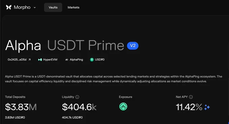Viewport: 229px width, 124px height.
Task: Switch to the Vaults tab
Action: coord(53,7)
